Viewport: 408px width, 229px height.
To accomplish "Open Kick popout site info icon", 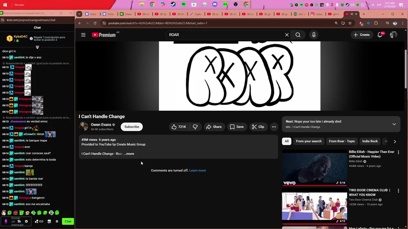I will (x=3, y=20).
